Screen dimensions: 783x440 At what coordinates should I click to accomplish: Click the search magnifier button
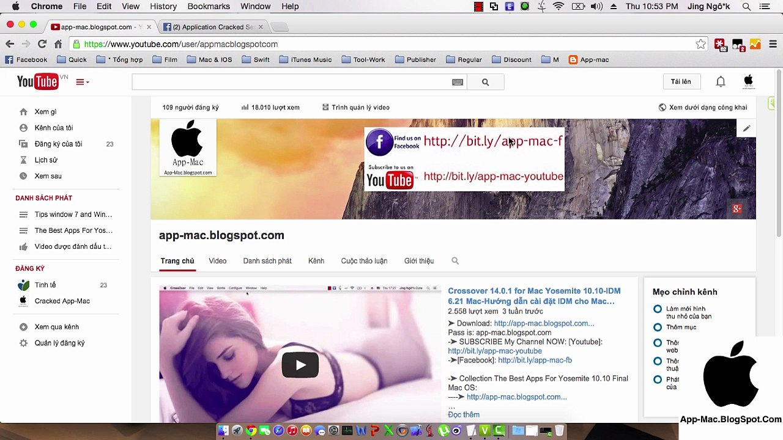(485, 82)
